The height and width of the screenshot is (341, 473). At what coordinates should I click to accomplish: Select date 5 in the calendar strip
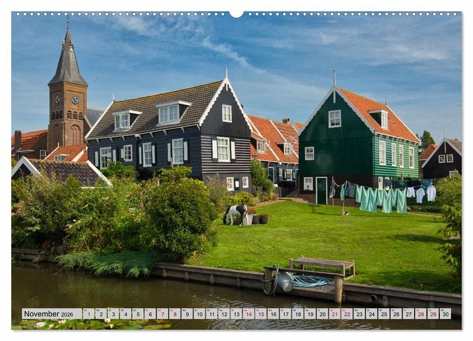tap(138, 314)
